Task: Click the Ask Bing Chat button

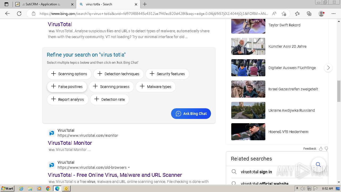Action: click(191, 114)
